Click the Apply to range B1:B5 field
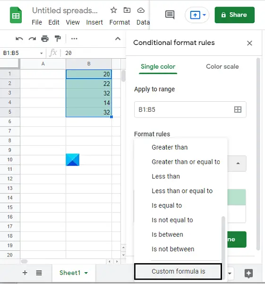The width and height of the screenshot is (265, 284). [x=190, y=110]
